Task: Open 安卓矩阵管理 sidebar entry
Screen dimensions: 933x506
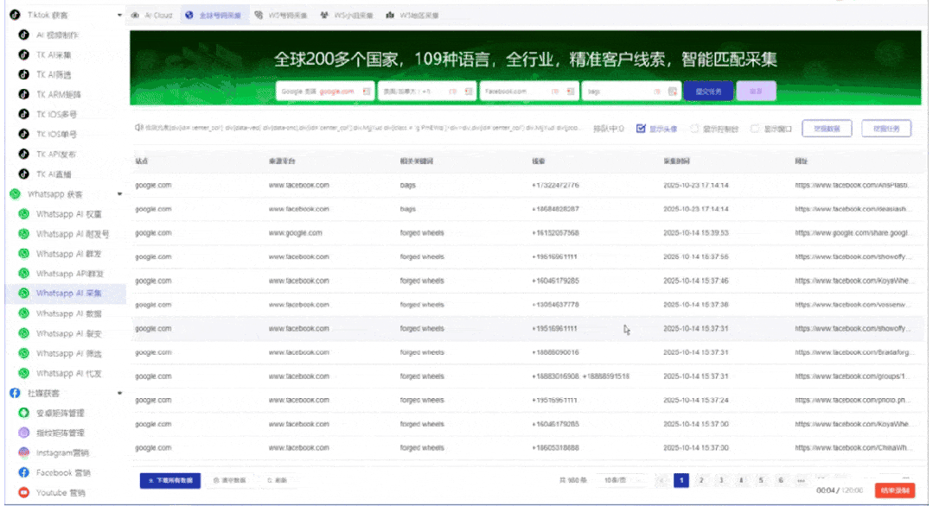Action: [x=61, y=414]
